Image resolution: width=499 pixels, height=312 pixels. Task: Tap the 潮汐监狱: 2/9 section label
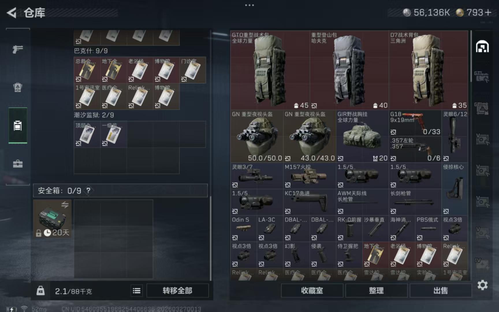coord(94,115)
